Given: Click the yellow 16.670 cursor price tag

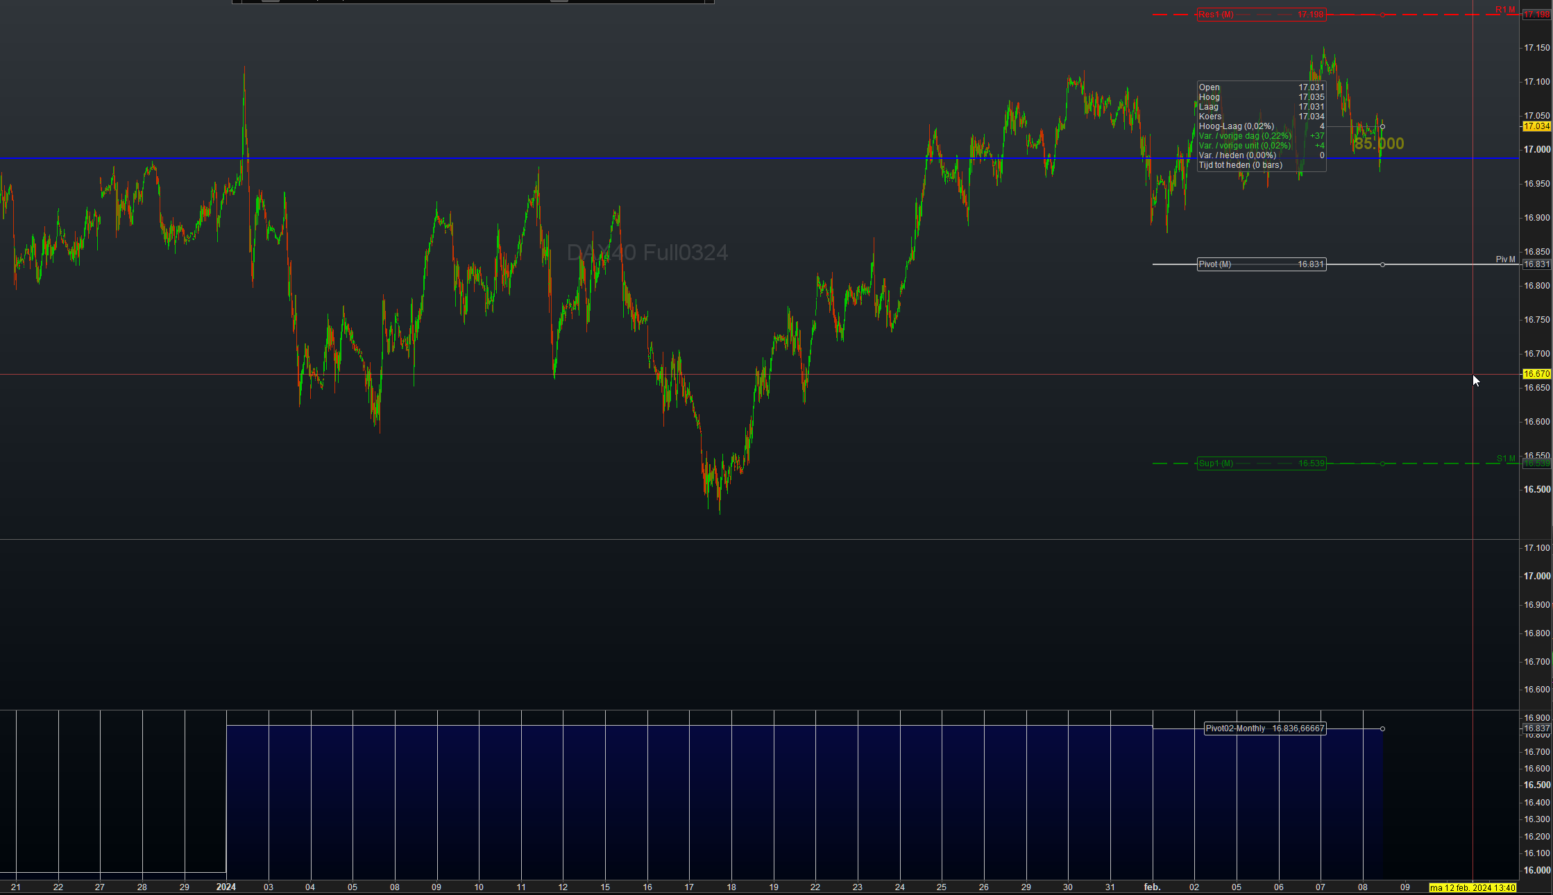Looking at the screenshot, I should tap(1536, 374).
